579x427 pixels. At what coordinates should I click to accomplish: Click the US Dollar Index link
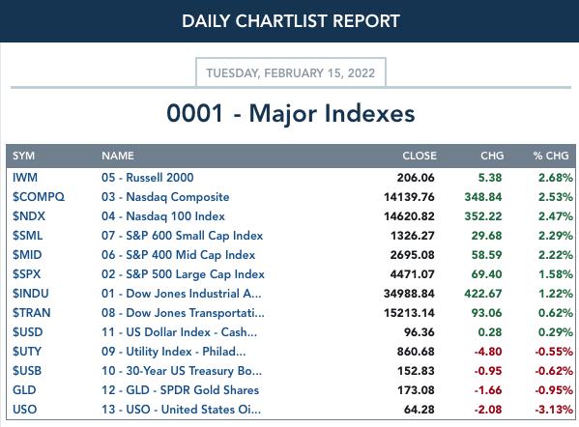(x=179, y=332)
